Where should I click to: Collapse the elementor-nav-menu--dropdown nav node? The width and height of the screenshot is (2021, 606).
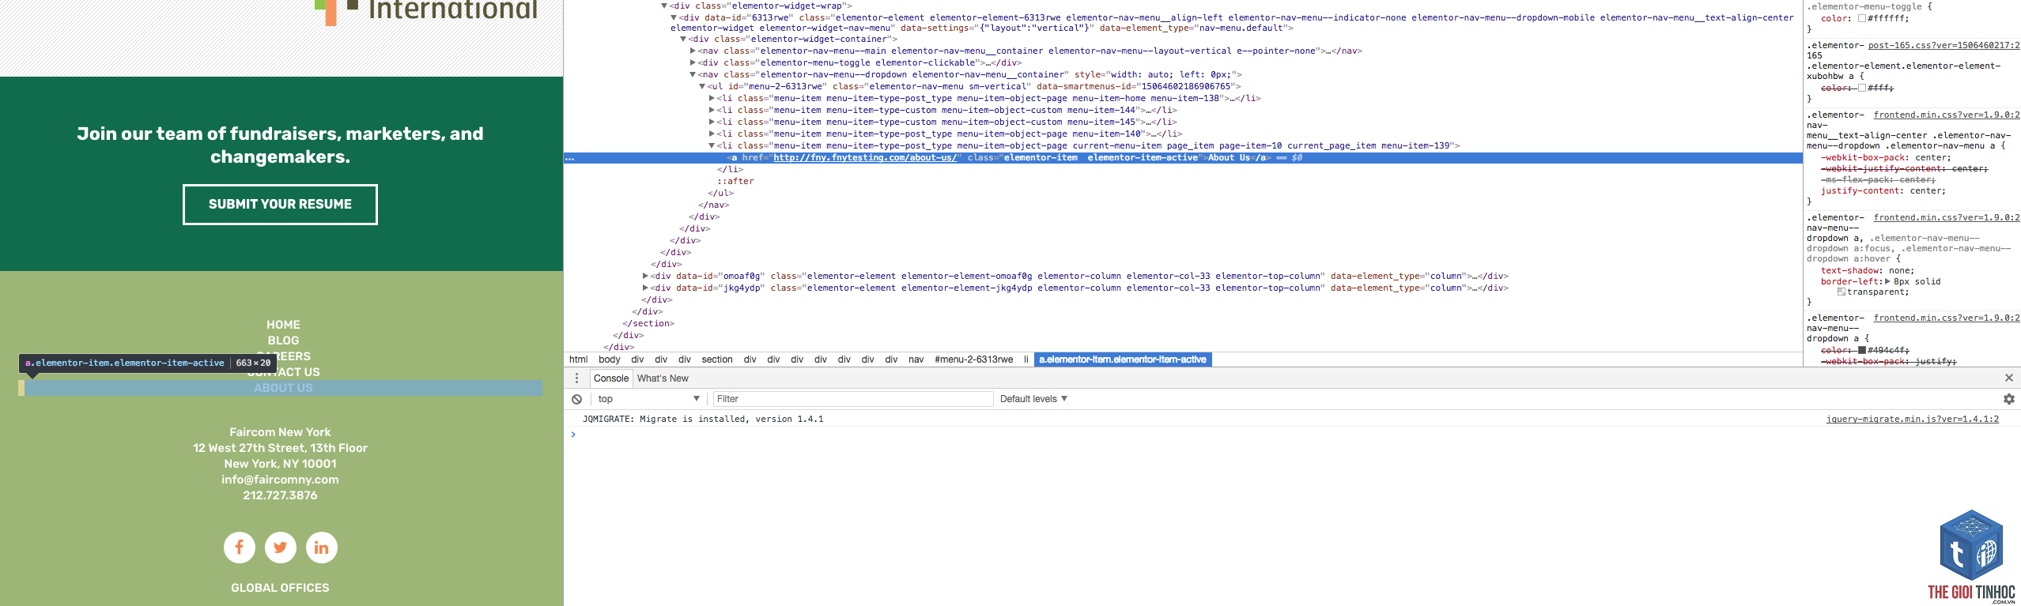(693, 74)
